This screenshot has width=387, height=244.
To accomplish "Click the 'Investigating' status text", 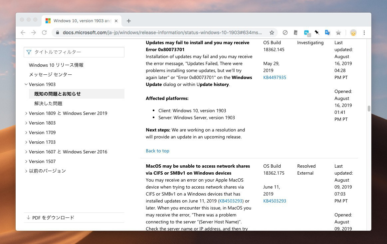I will point(310,42).
